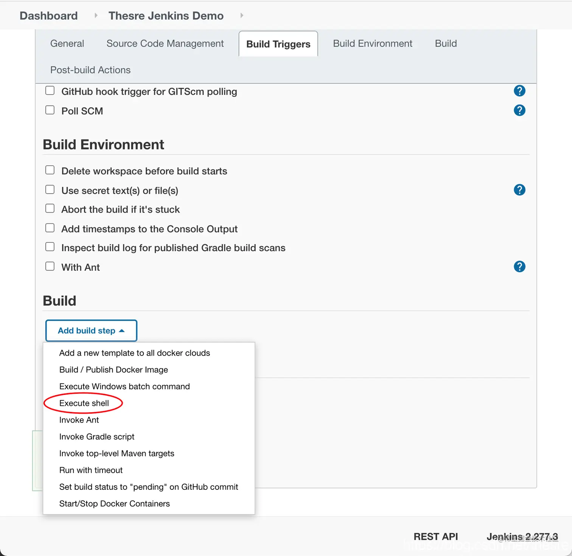Expand Thesre Jenkins Demo breadcrumb arrow
572x556 pixels.
pos(241,16)
